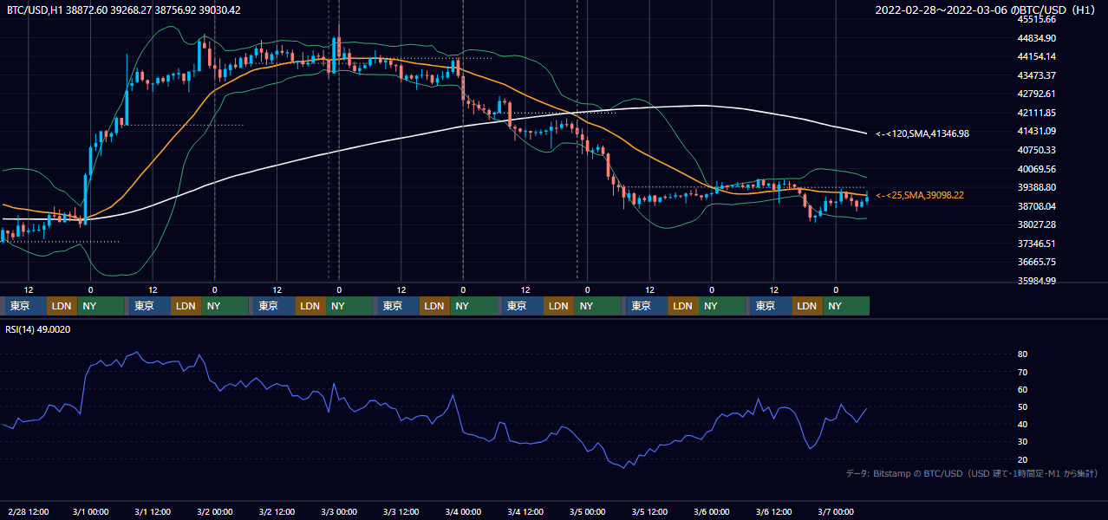Select the 3/6 12:00 date label
Screen dimensions: 1108x520
[x=774, y=511]
